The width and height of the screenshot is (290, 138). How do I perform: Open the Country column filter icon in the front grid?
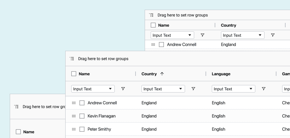(x=193, y=89)
